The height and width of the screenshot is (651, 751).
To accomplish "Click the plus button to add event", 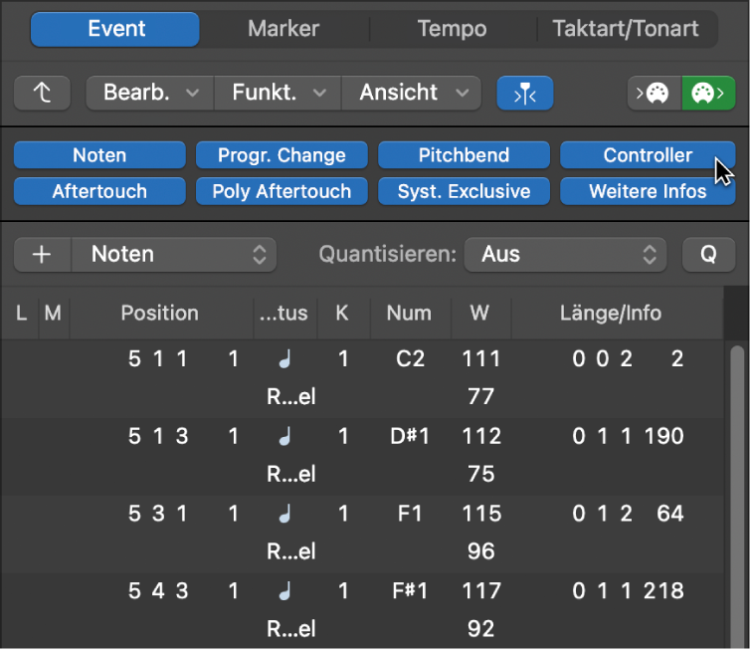I will (43, 255).
